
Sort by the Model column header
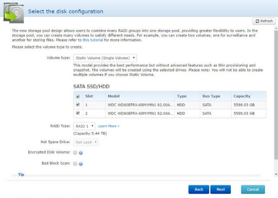140,96
